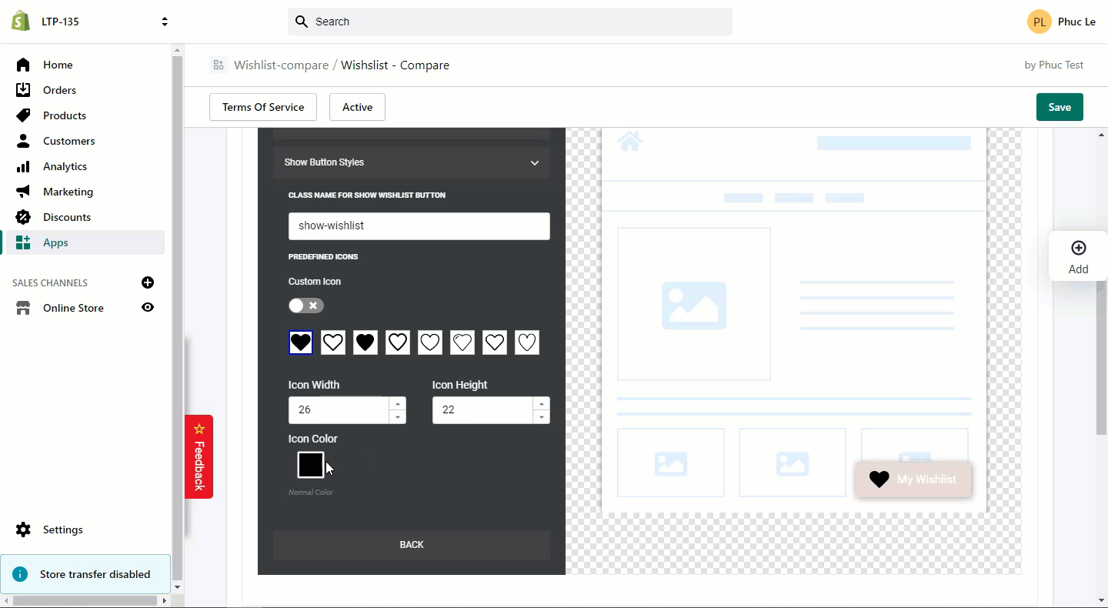1108x608 pixels.
Task: Click the Icon Height input field
Action: pyautogui.click(x=482, y=410)
